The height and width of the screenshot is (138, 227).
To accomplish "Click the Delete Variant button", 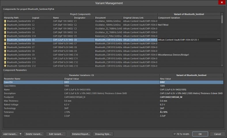I will click(34, 134).
